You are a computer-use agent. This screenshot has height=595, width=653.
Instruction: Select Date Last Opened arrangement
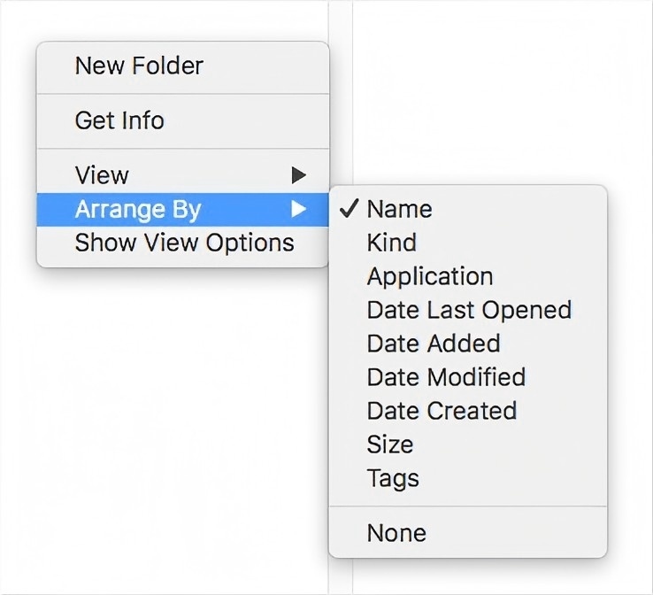tap(469, 310)
